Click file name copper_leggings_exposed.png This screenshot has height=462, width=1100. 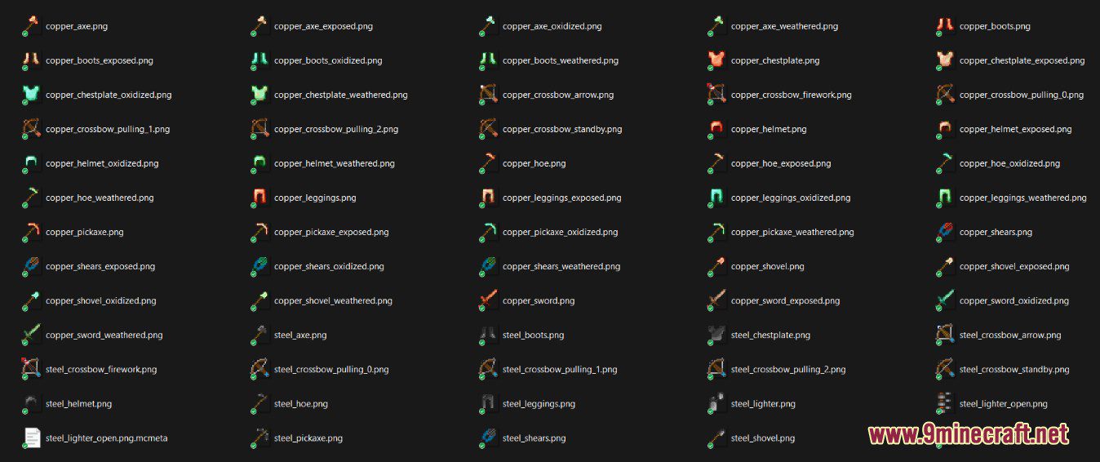562,198
